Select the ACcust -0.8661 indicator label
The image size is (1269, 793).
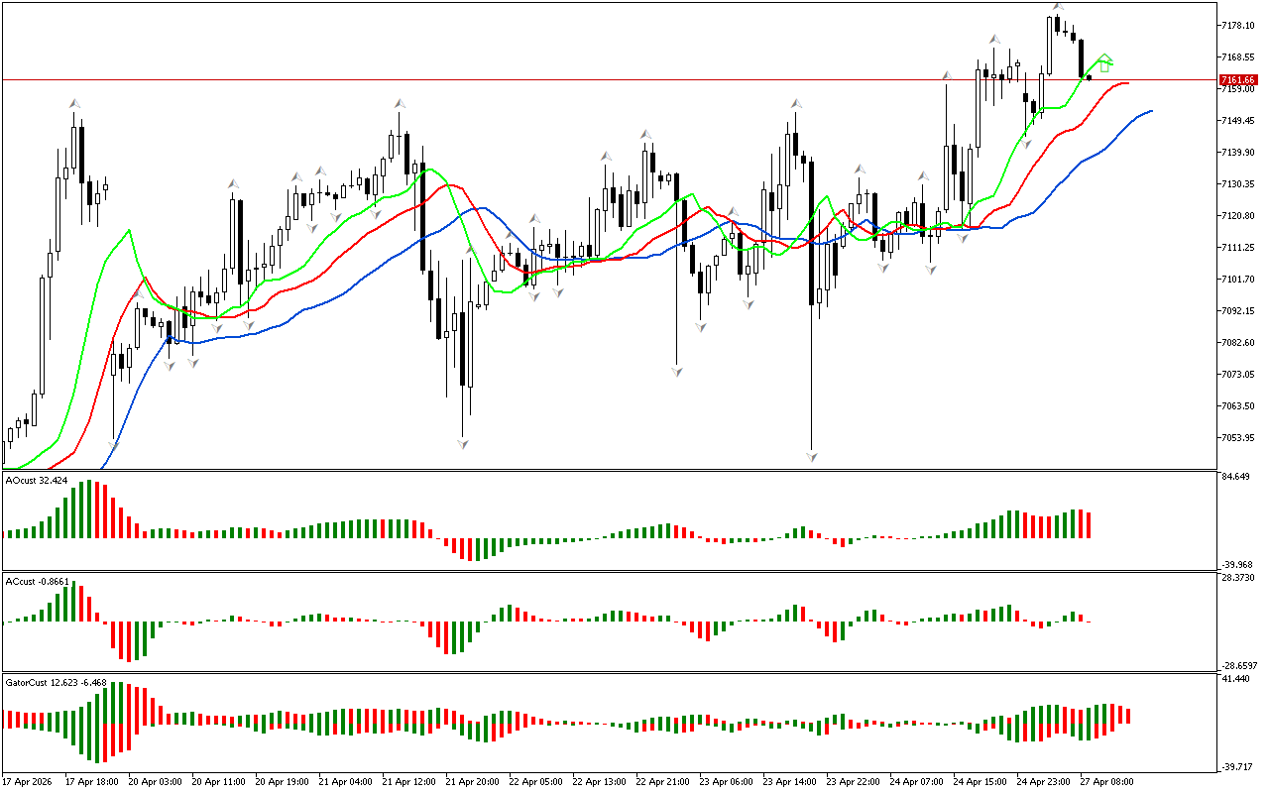tap(37, 581)
